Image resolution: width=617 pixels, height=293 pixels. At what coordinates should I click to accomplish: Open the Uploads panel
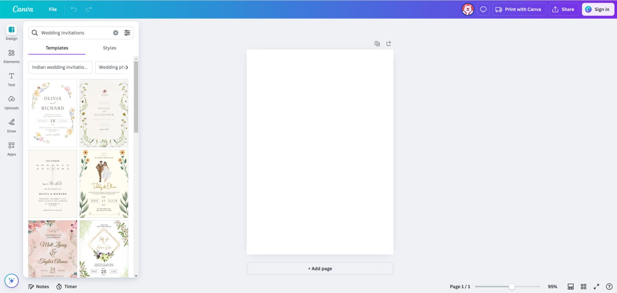coord(11,102)
